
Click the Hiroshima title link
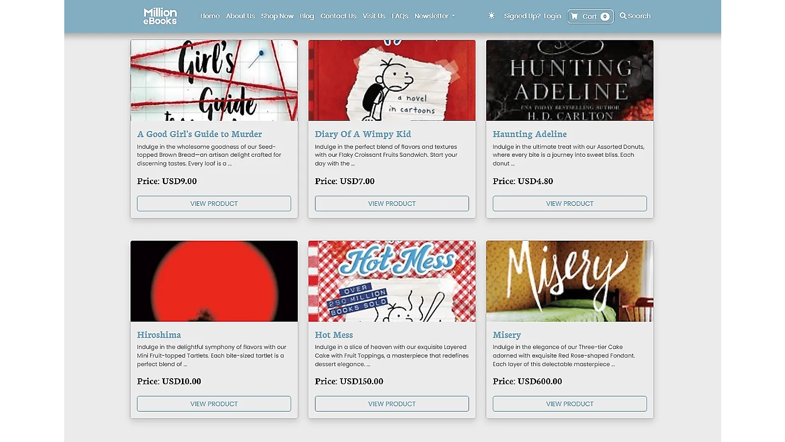(x=159, y=335)
